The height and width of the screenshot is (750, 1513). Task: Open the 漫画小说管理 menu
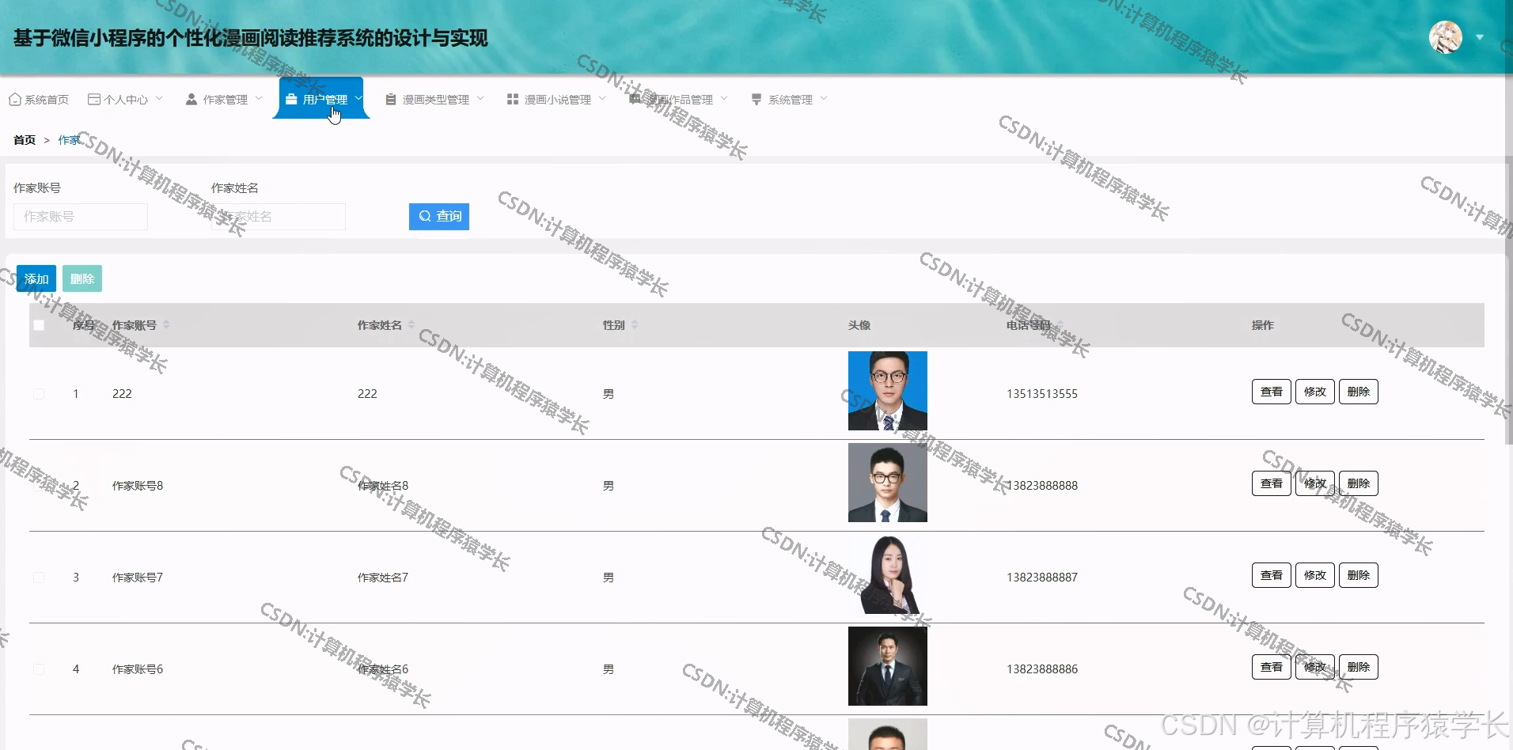pyautogui.click(x=556, y=100)
